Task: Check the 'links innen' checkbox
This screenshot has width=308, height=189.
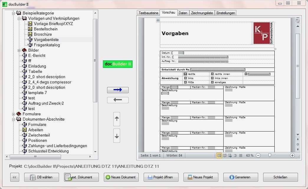Action: tap(212, 78)
